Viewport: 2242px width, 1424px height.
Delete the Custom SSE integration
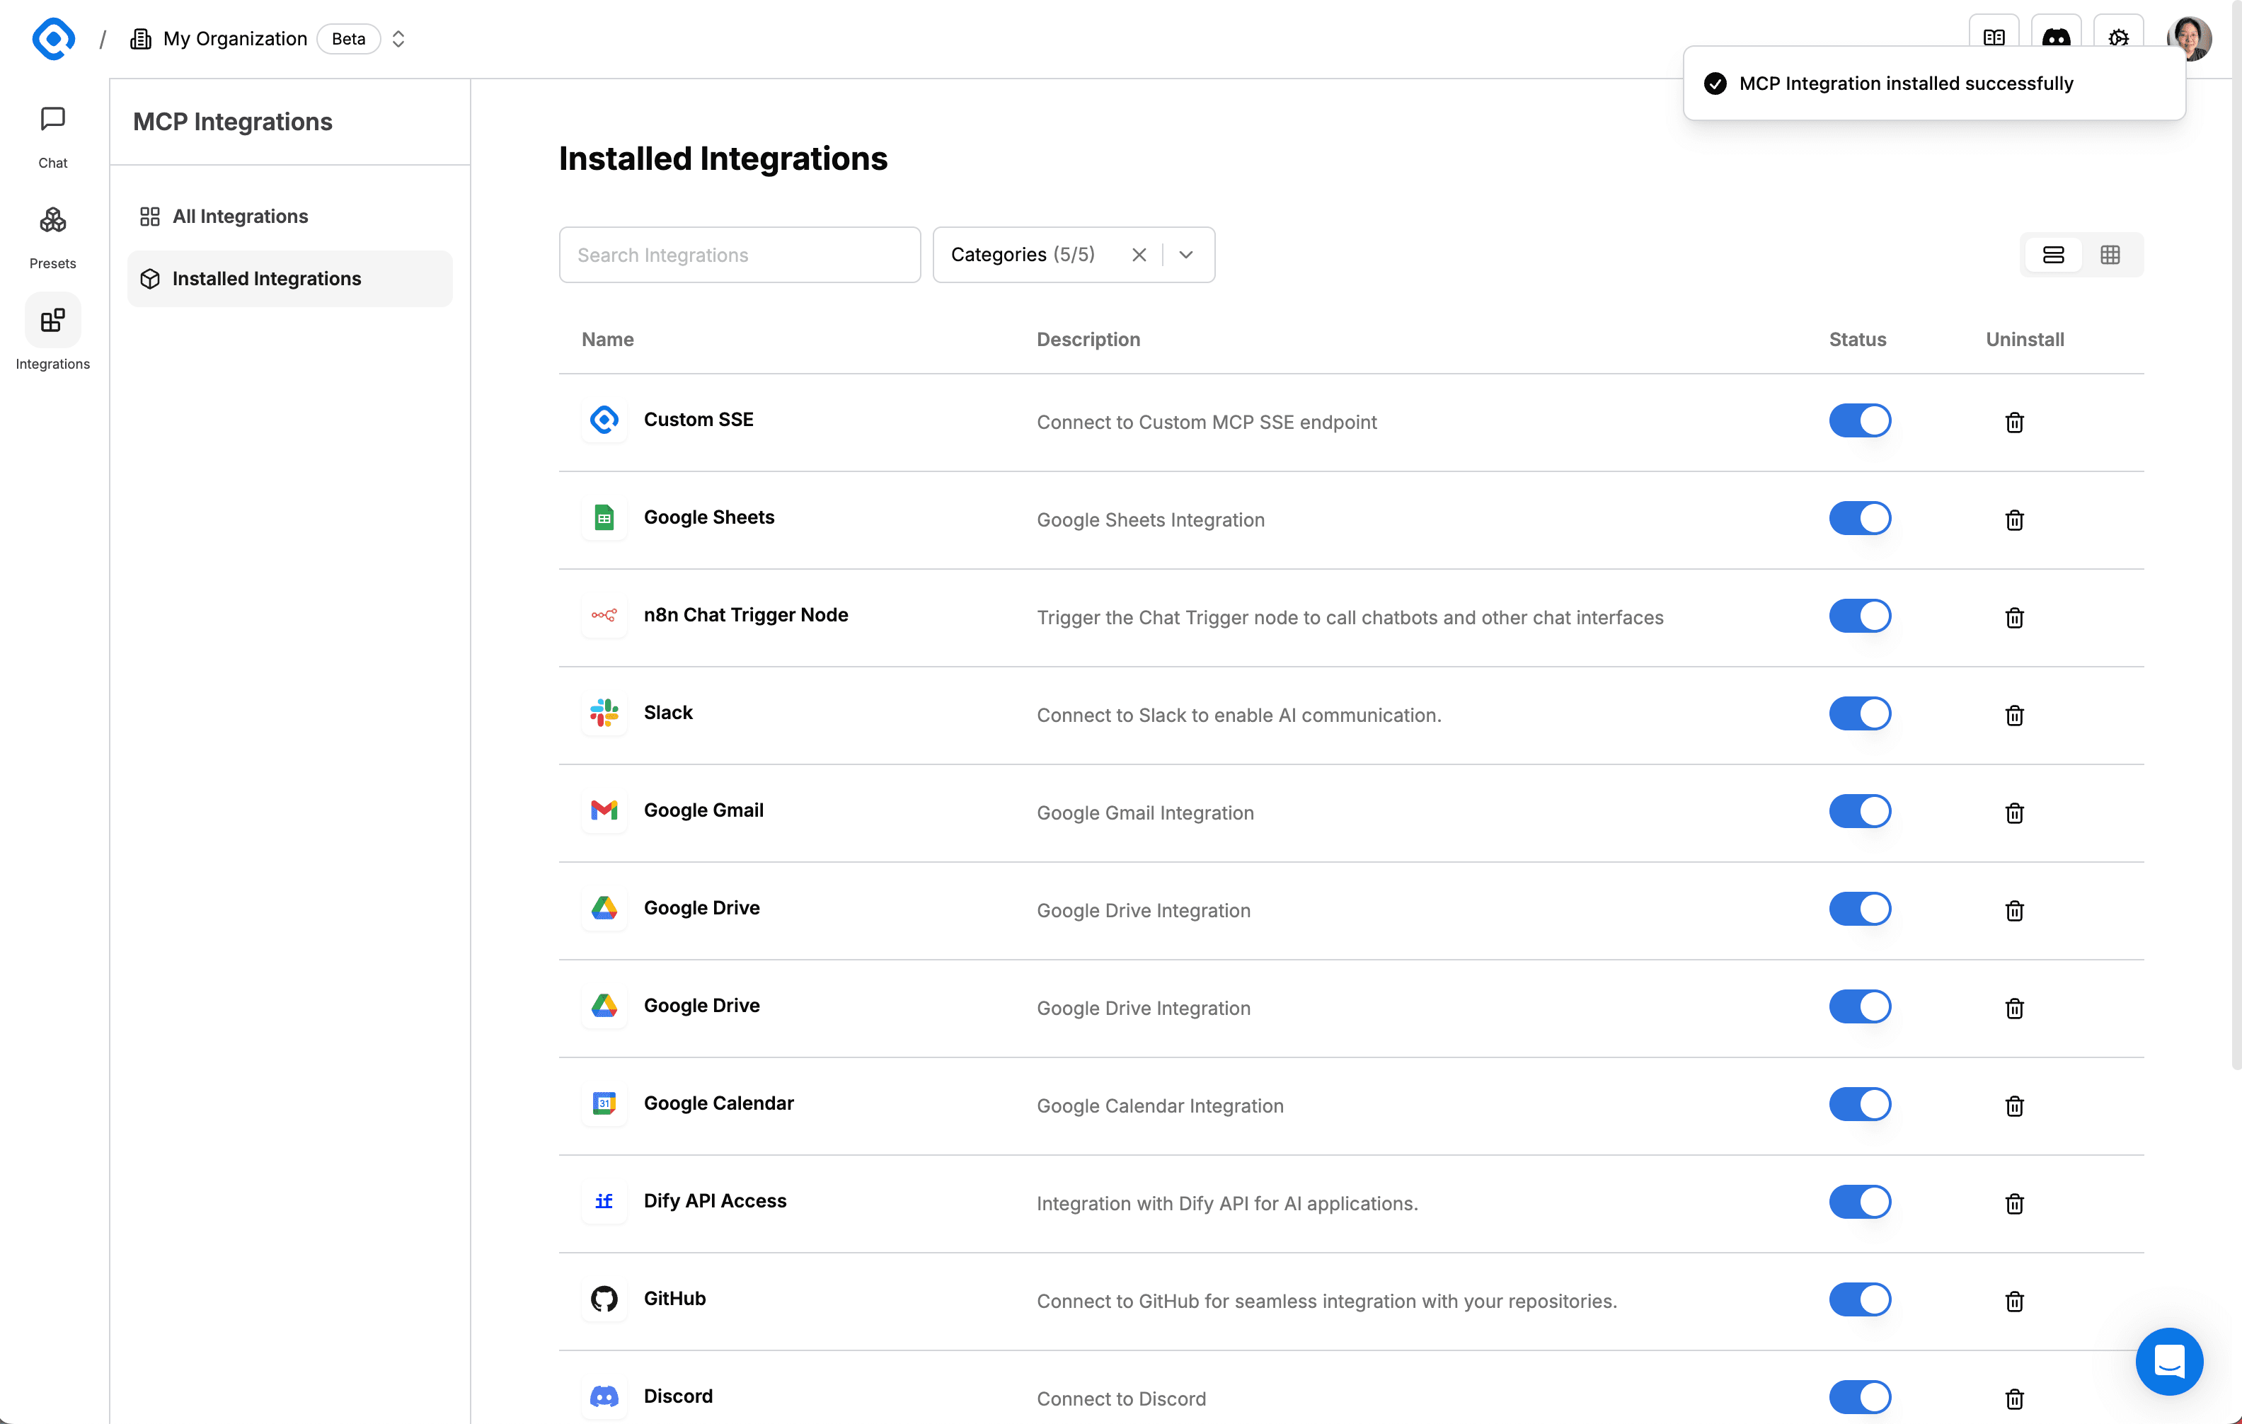pos(2014,423)
